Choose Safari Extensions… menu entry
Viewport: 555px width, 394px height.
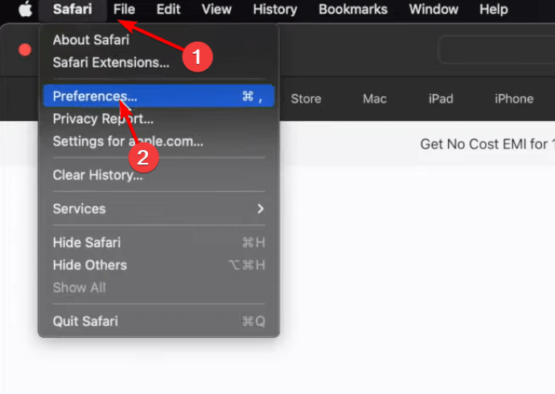(158, 63)
